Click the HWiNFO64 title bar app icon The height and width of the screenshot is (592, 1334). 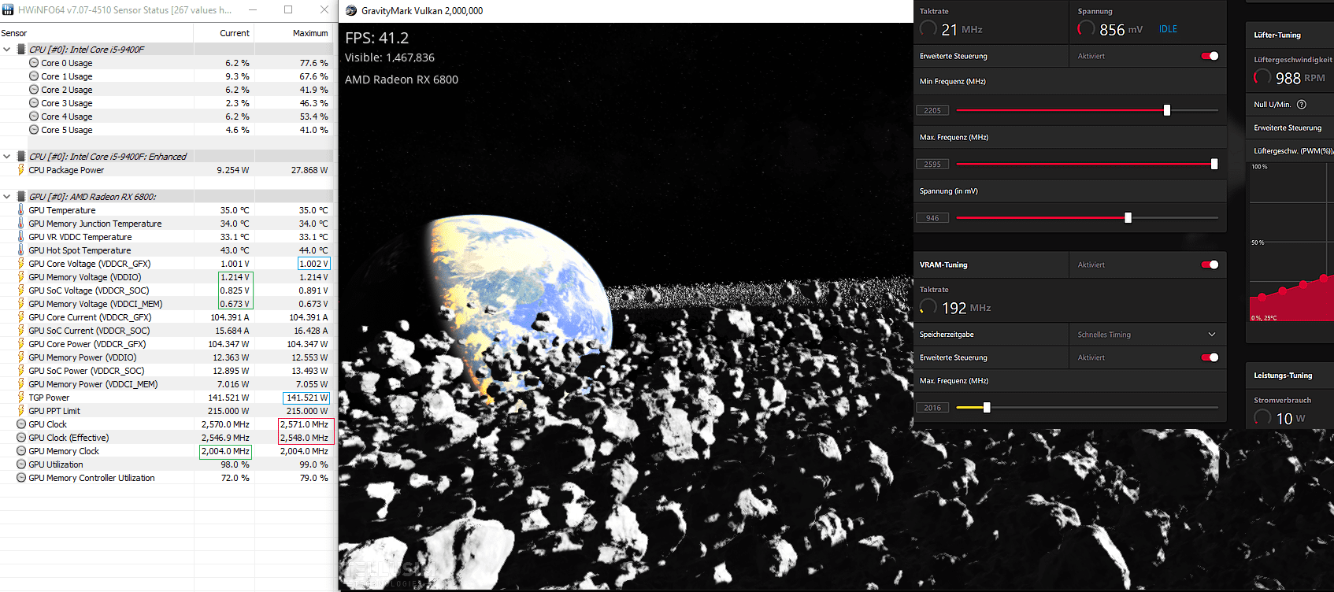pyautogui.click(x=8, y=10)
